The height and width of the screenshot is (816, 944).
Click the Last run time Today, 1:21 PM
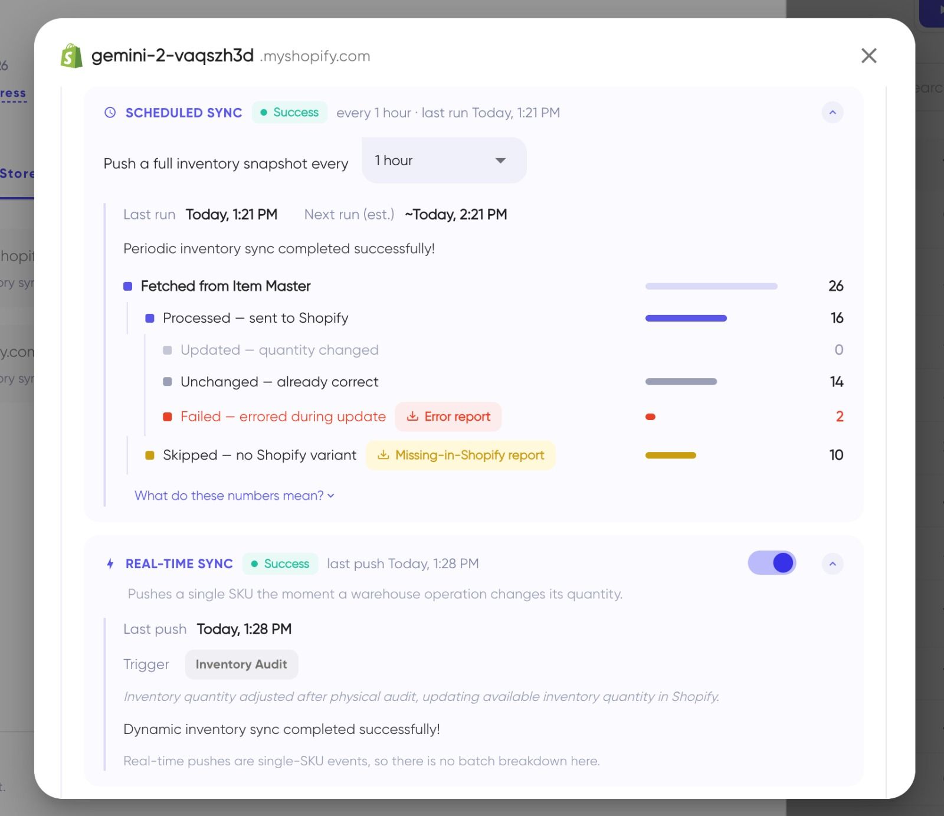click(231, 214)
